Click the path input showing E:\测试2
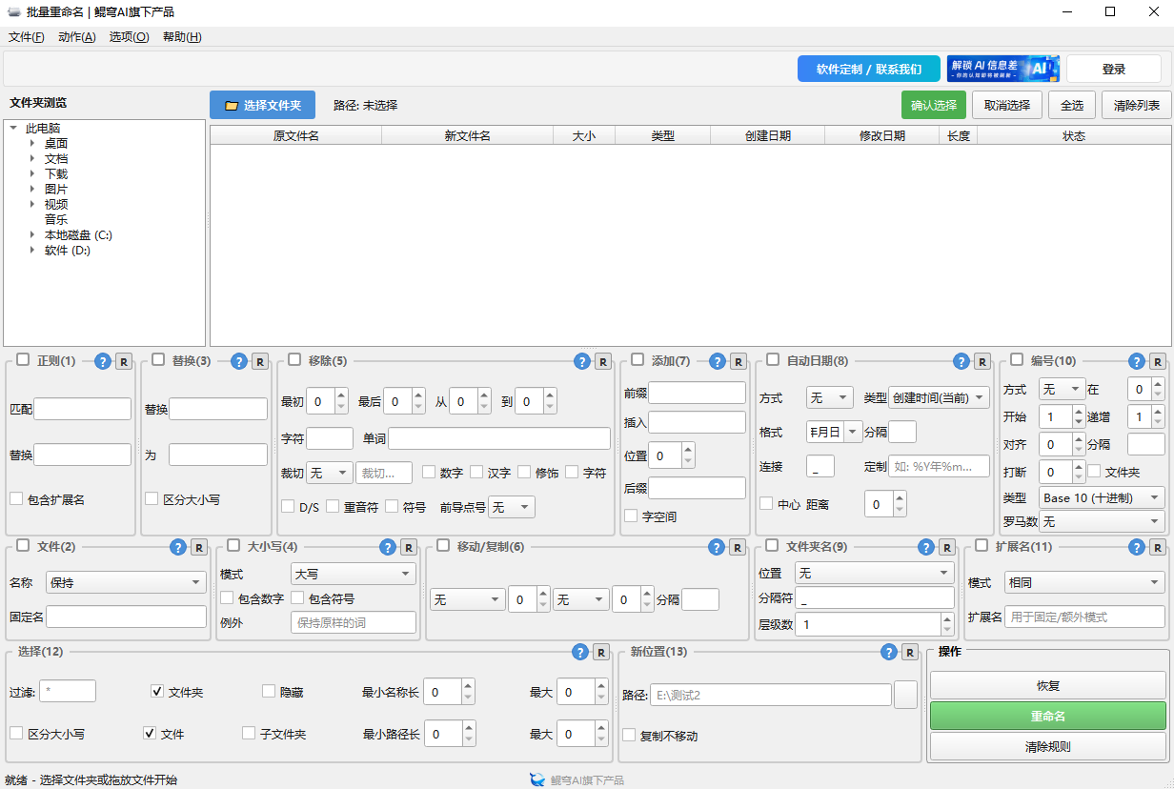 [770, 696]
